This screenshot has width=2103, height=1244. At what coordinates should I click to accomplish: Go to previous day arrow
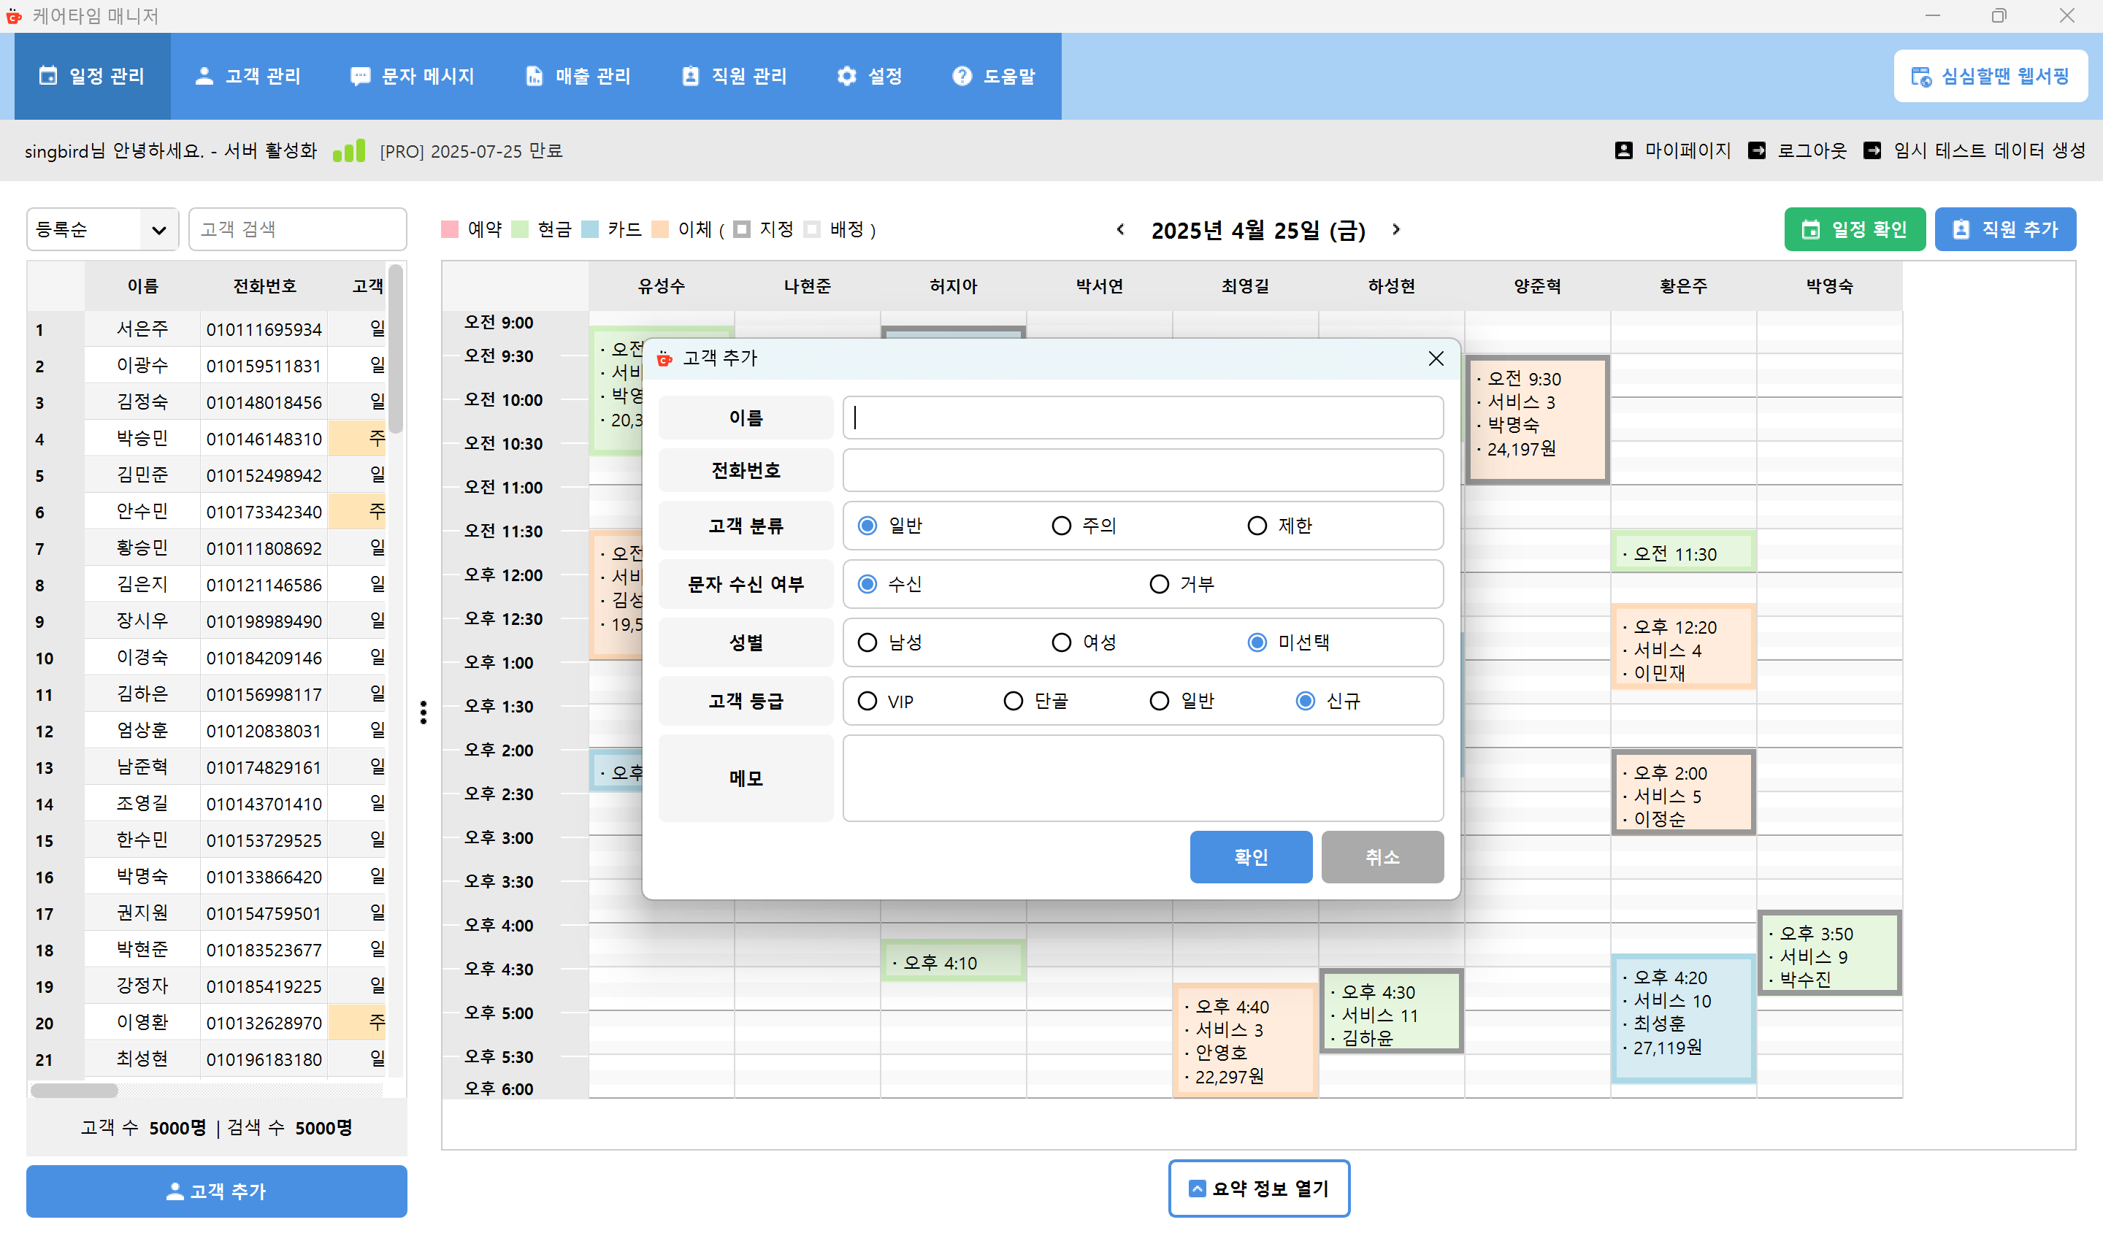[x=1121, y=229]
